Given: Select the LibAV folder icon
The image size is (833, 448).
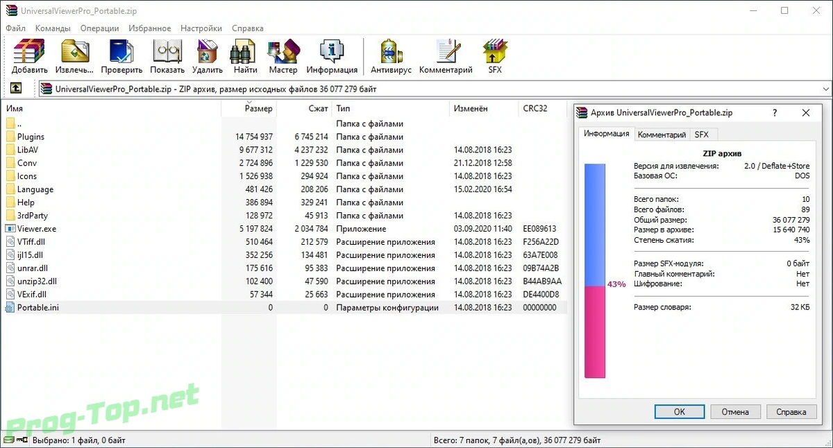Looking at the screenshot, I should (10, 150).
